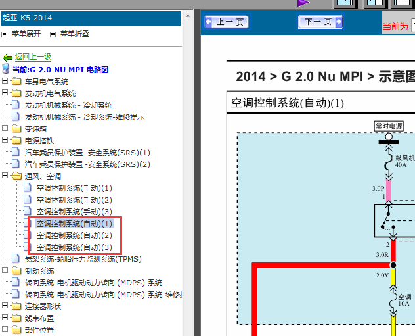The width and height of the screenshot is (415, 336).
Task: Click the 返回上一级 link
Action: point(33,57)
